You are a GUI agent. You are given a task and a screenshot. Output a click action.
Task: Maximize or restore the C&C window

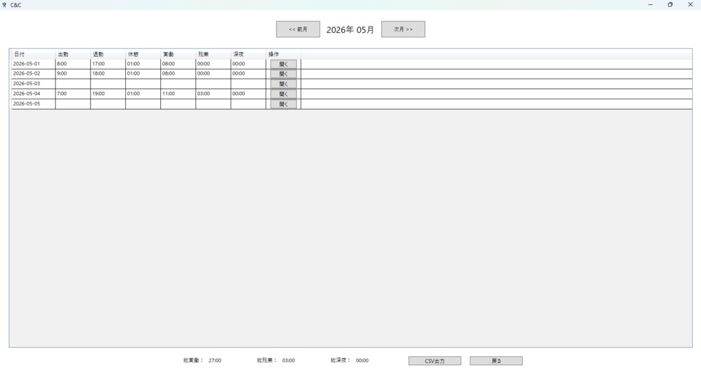670,5
